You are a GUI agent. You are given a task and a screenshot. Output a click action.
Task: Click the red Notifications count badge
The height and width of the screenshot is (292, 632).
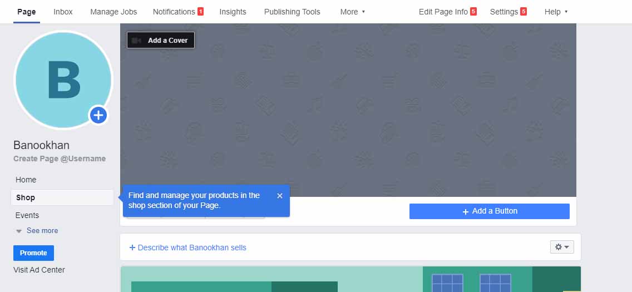[200, 12]
